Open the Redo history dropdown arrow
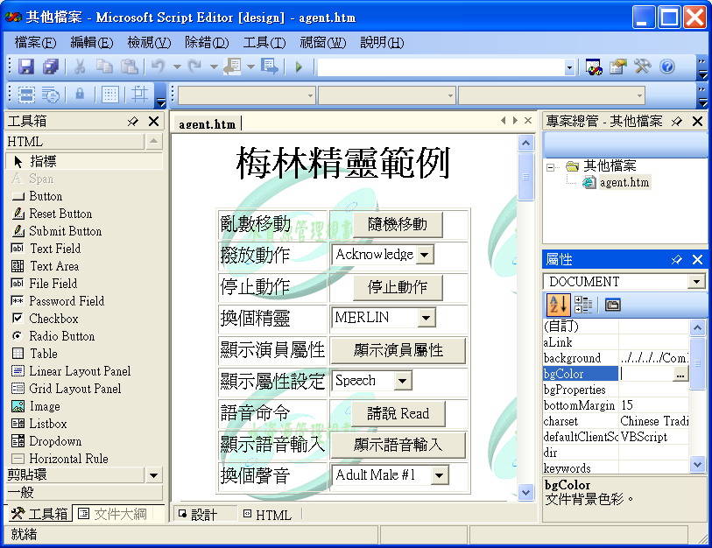This screenshot has width=712, height=548. pyautogui.click(x=214, y=67)
